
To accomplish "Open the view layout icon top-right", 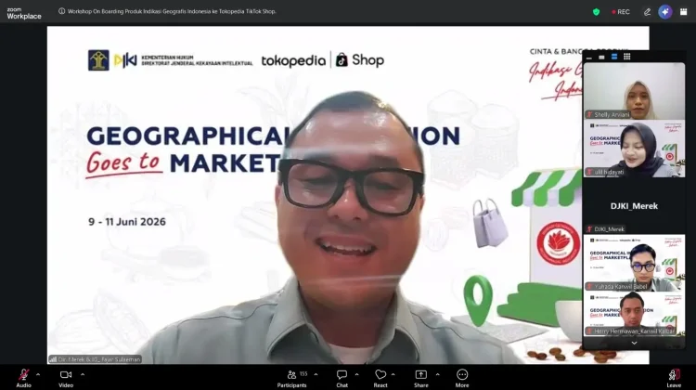I will coord(684,12).
